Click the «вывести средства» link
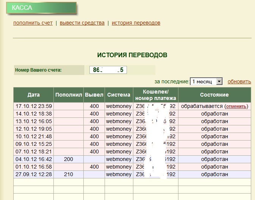255x200 pixels. 82,23
